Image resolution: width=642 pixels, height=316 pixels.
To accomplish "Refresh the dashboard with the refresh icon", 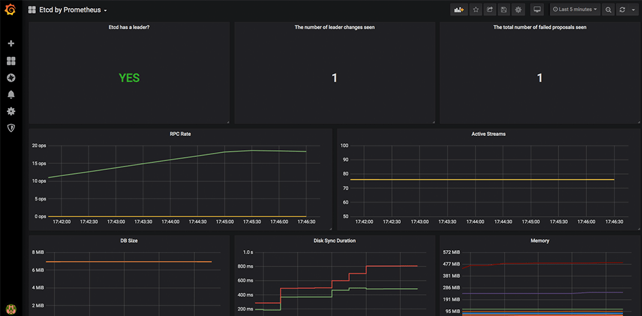I will pyautogui.click(x=622, y=10).
